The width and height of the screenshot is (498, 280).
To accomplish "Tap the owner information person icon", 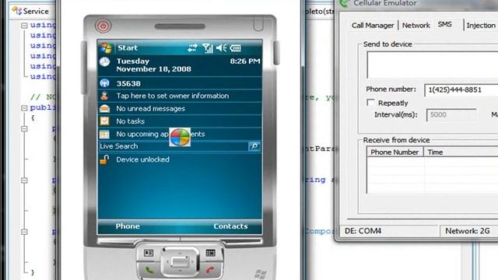I will tap(104, 96).
